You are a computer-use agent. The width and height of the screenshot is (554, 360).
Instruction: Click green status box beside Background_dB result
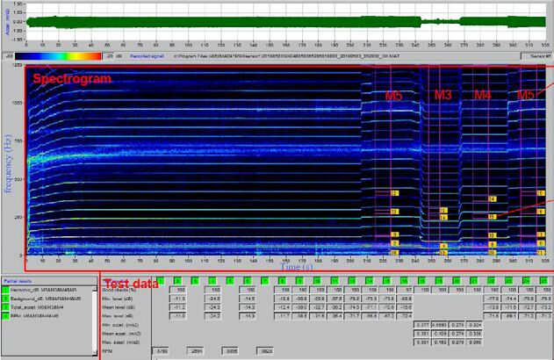click(5, 299)
